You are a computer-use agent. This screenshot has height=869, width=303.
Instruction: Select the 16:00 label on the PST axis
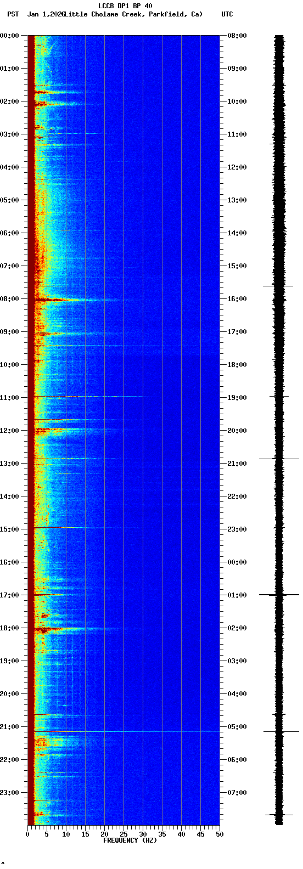[9, 562]
